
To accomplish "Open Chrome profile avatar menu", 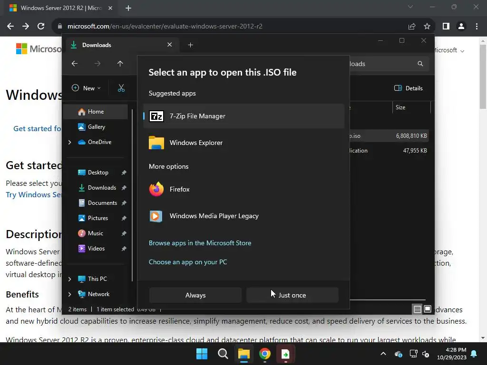I will 461,27.
